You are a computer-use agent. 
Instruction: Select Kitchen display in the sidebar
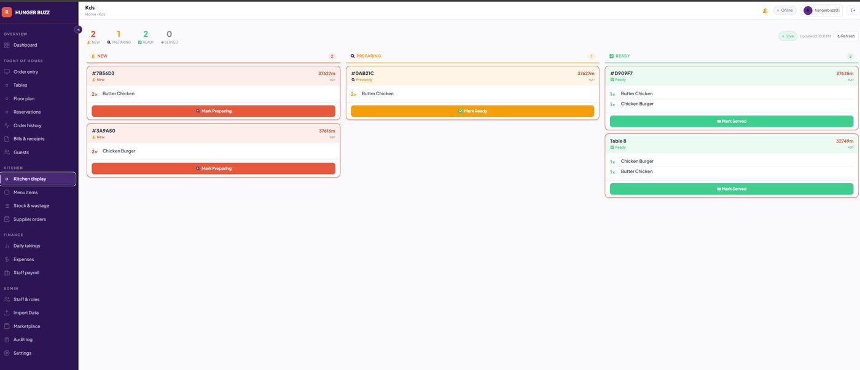[x=38, y=179]
